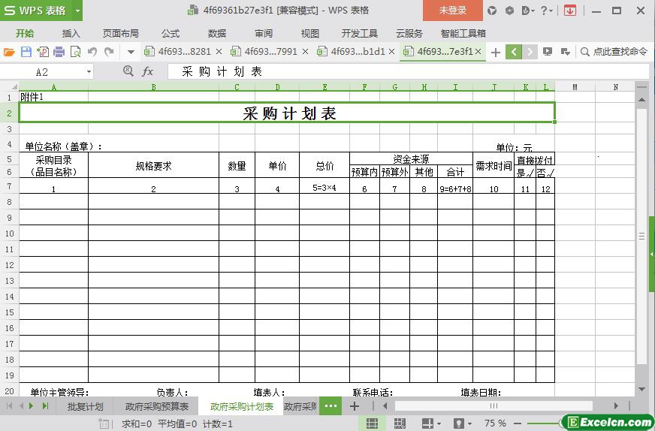Click the 未登录 login button
This screenshot has width=655, height=431.
[x=453, y=11]
